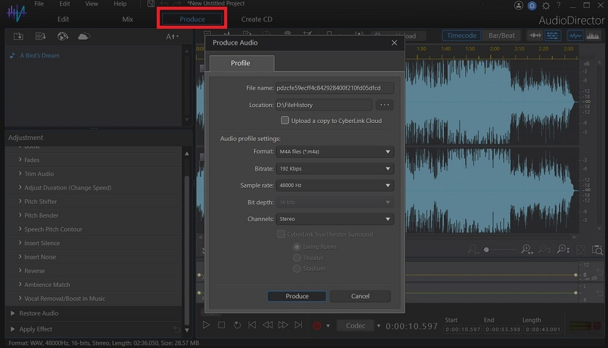Open preferences gear icon
This screenshot has width=608, height=348.
coord(546,6)
